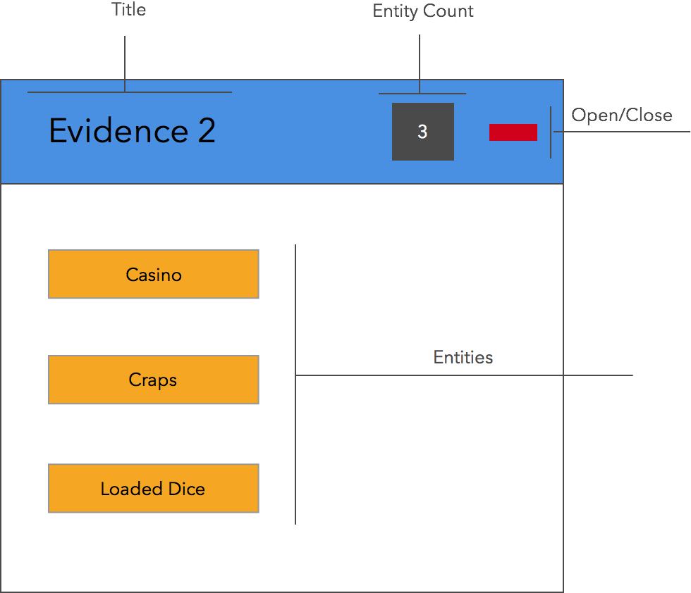The height and width of the screenshot is (593, 691).
Task: Click the Entity Count annotation label
Action: (x=422, y=11)
